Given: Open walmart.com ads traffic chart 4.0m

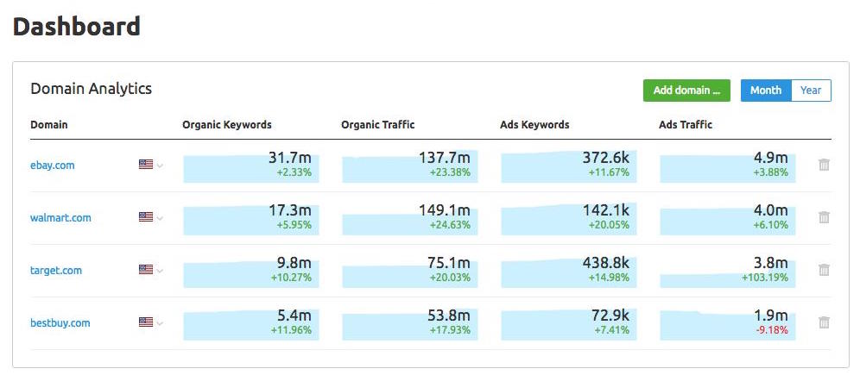Looking at the screenshot, I should (727, 219).
